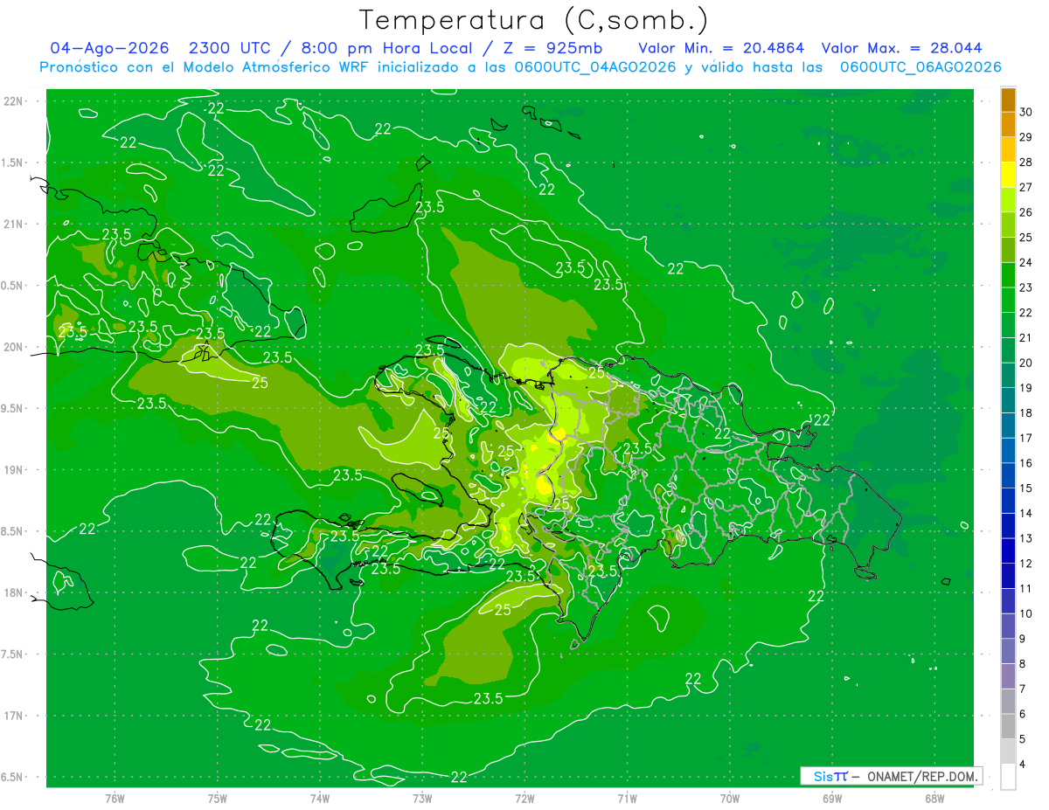
Task: Click the latitude axis label "17N"
Action: [15, 716]
